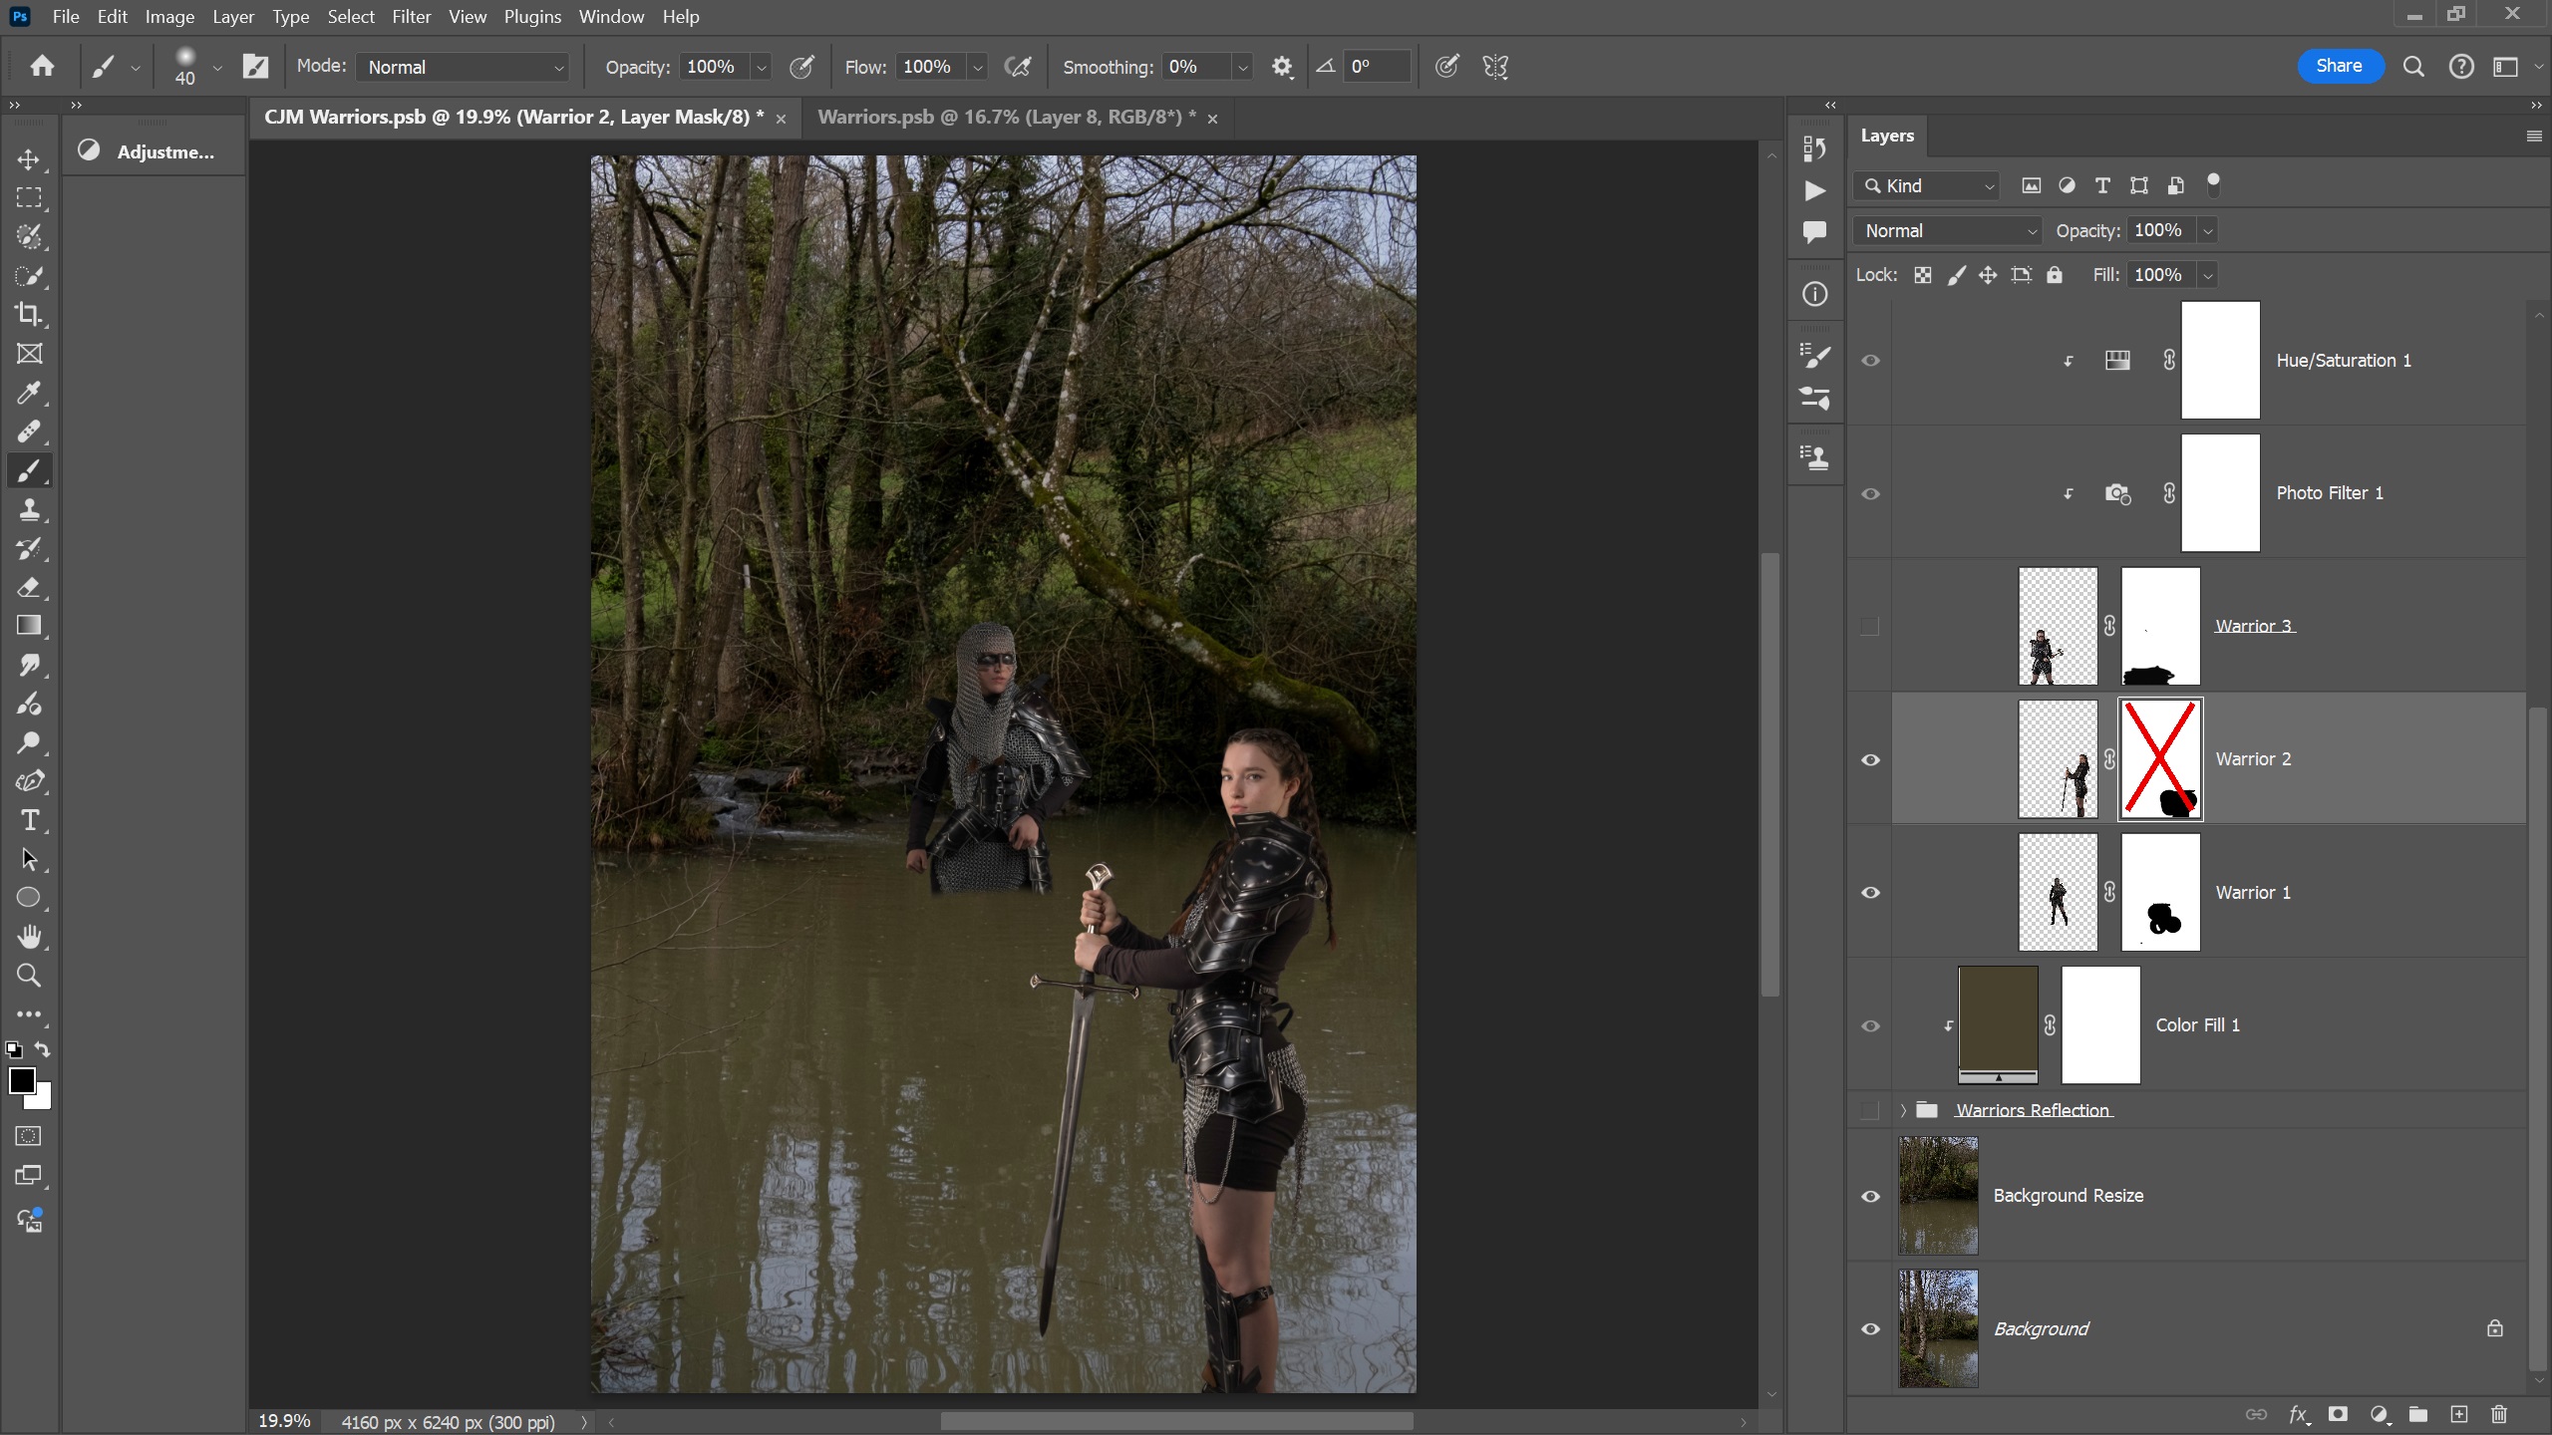
Task: Select the Horizontal Type tool
Action: pyautogui.click(x=29, y=821)
